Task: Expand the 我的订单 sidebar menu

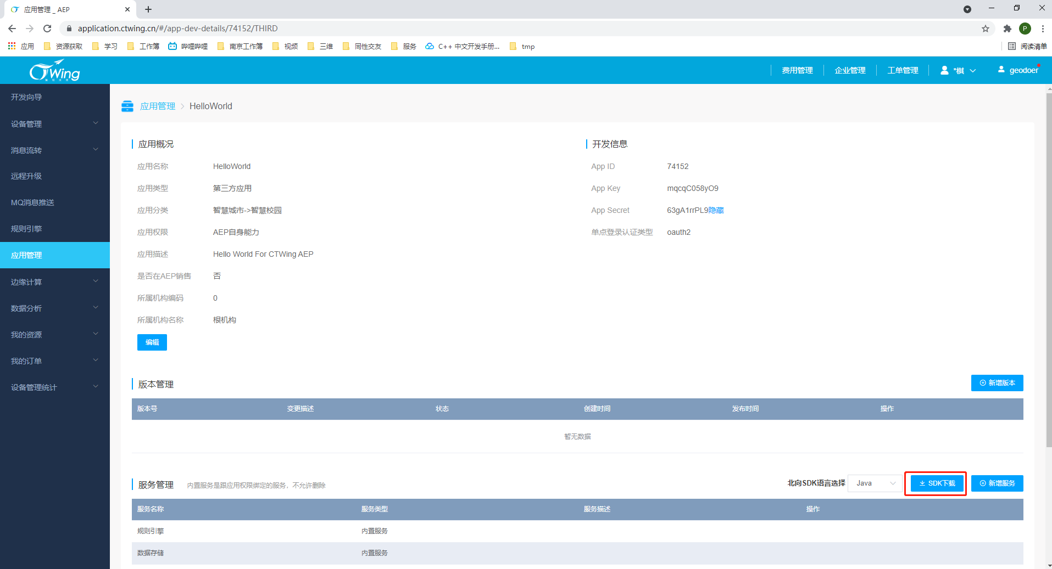Action: coord(55,361)
